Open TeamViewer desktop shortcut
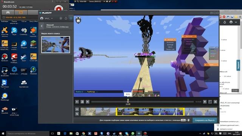242x136 pixels. click(x=5, y=85)
